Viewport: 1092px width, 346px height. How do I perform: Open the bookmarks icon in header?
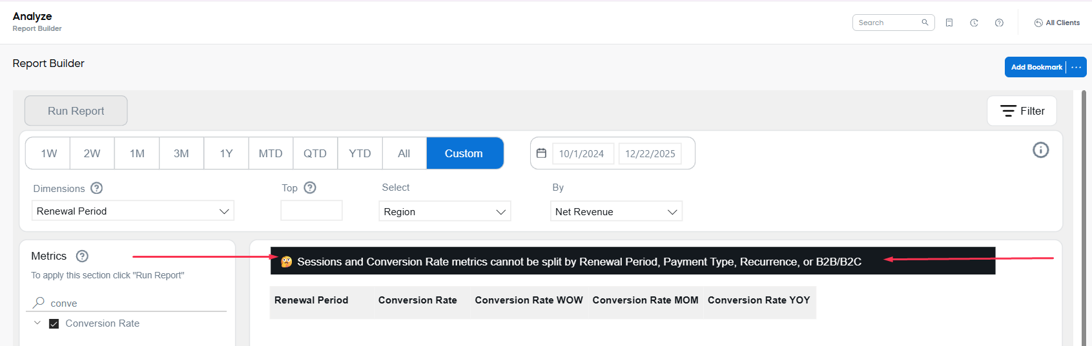pos(949,23)
